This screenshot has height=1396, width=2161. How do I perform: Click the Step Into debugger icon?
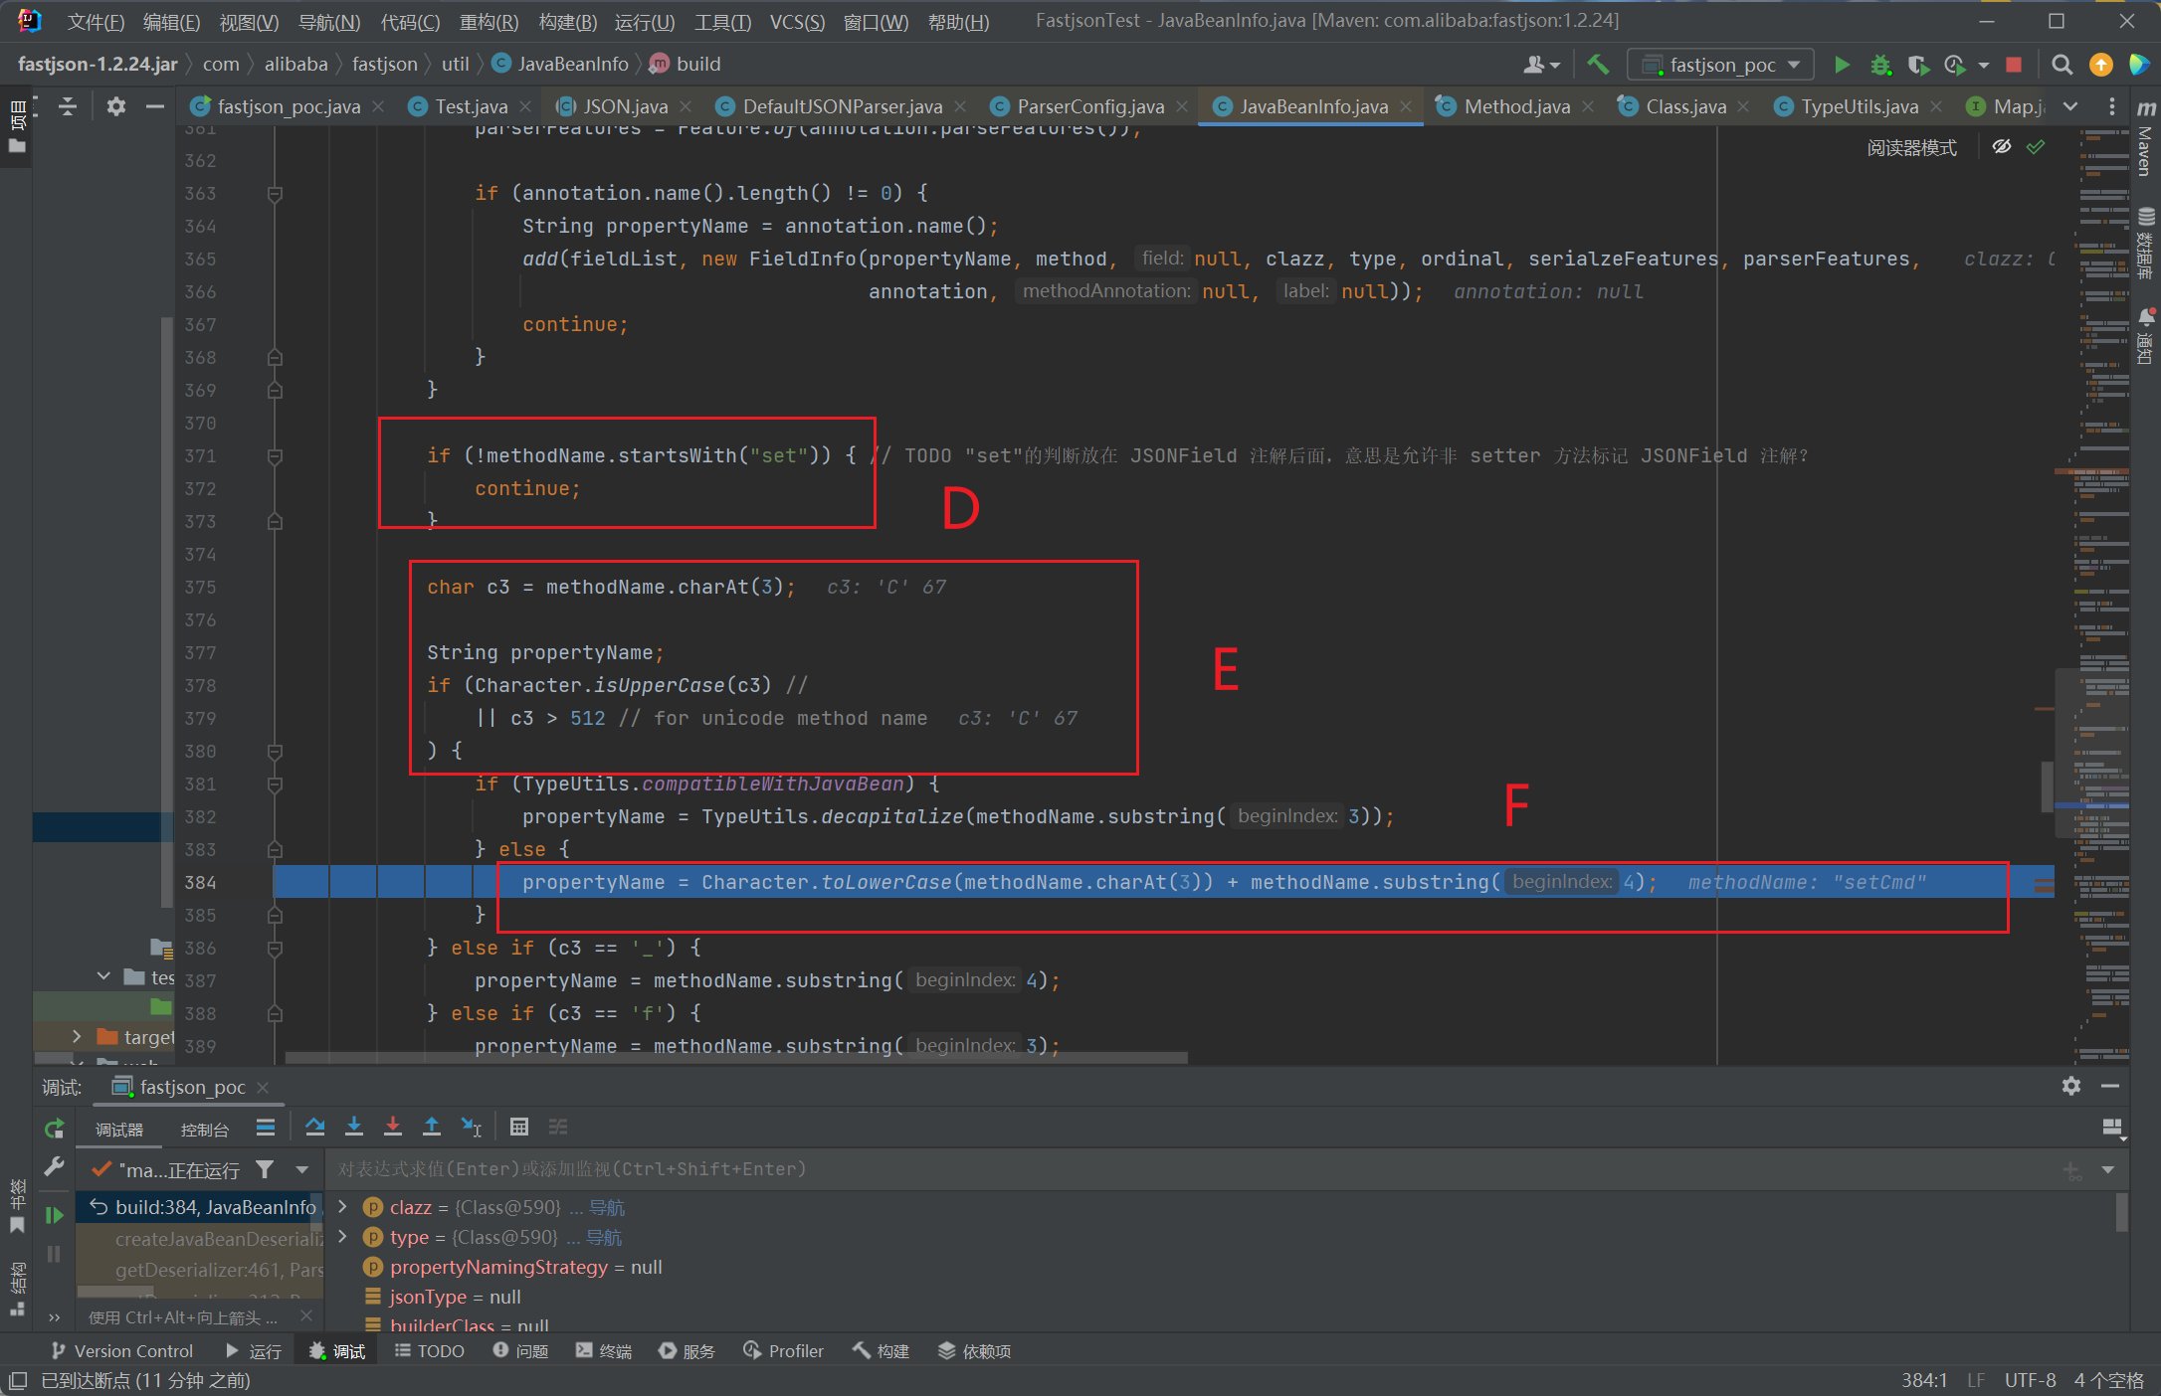(353, 1127)
